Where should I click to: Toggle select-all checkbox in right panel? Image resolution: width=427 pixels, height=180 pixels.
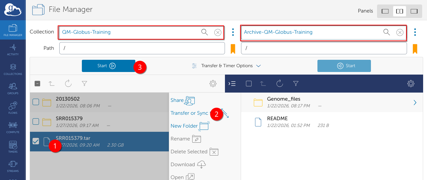coord(248,84)
